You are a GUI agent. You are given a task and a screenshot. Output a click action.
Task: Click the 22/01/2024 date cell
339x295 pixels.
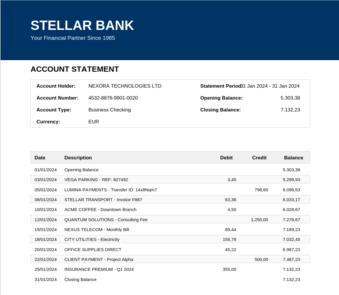pyautogui.click(x=45, y=260)
